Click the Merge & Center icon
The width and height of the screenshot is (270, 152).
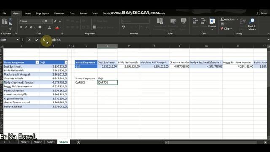pos(94,27)
